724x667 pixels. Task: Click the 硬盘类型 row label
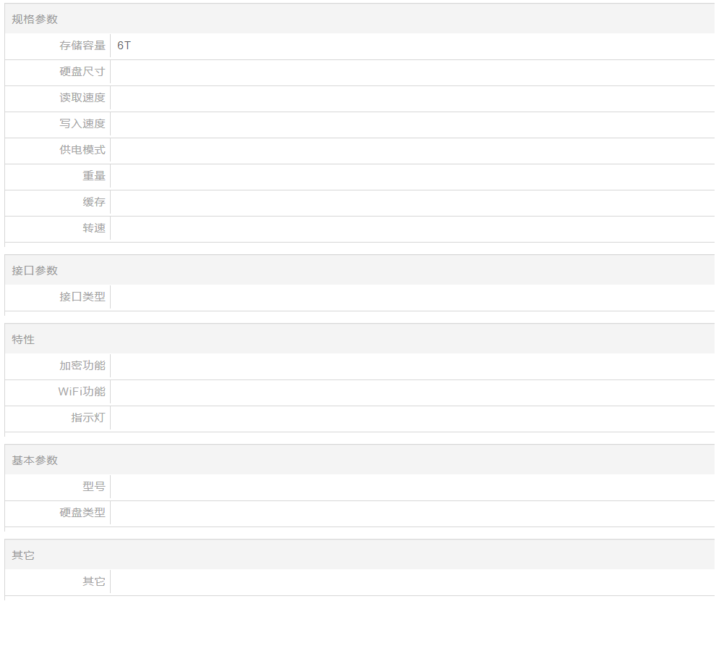click(x=82, y=513)
